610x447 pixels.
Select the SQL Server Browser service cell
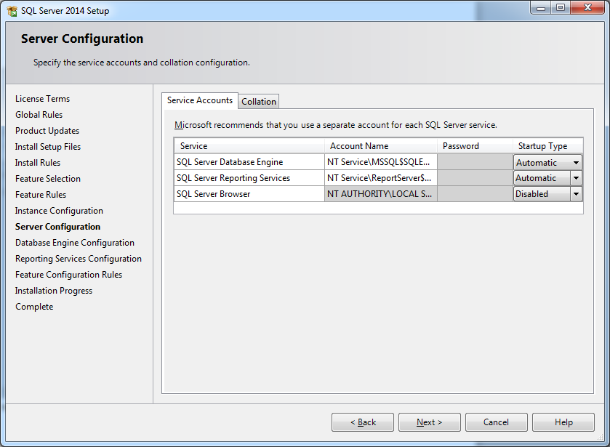point(249,194)
